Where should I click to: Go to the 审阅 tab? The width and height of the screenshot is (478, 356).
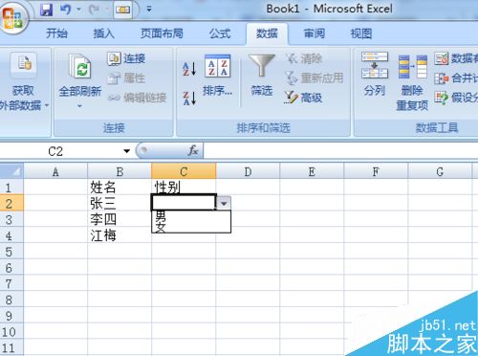(x=314, y=33)
